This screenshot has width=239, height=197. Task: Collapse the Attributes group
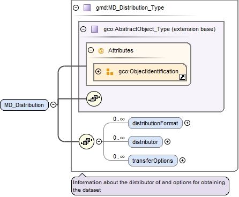tap(91, 50)
